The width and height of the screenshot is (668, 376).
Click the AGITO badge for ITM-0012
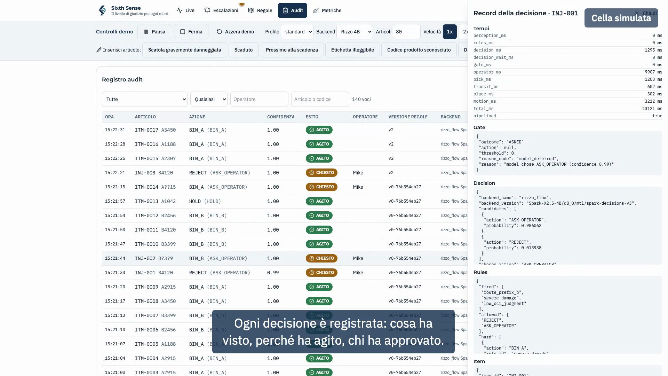319,216
